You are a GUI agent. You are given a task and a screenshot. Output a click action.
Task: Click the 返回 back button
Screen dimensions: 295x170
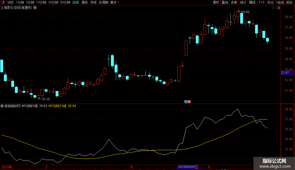(x=289, y=2)
